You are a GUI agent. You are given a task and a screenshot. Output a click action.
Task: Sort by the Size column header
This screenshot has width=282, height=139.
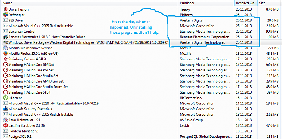pyautogui.click(x=270, y=3)
